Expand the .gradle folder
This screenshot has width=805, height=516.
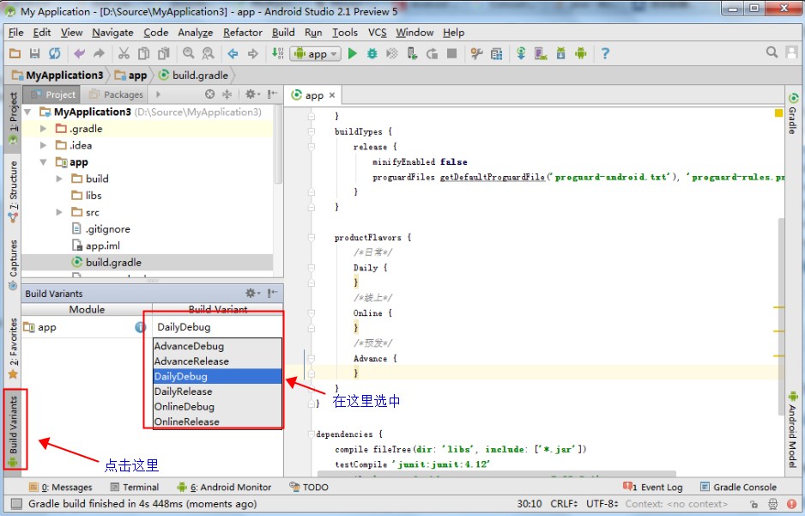(x=44, y=129)
